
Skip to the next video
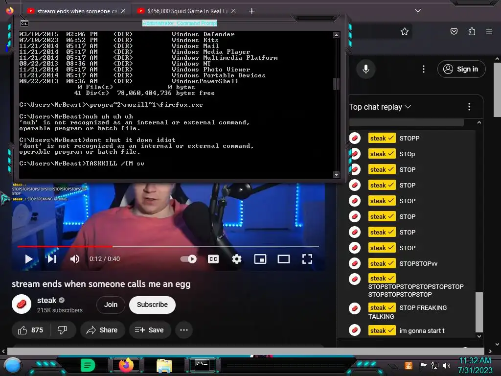(52, 259)
